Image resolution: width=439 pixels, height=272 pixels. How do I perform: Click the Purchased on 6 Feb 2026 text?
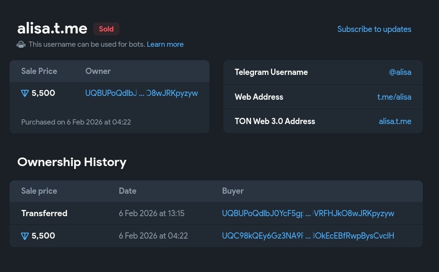pos(76,122)
